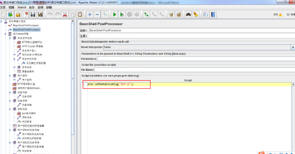Screen dimensions: 295x154
Task: Collapse all nodes with minus icon
Action: coord(97,15)
